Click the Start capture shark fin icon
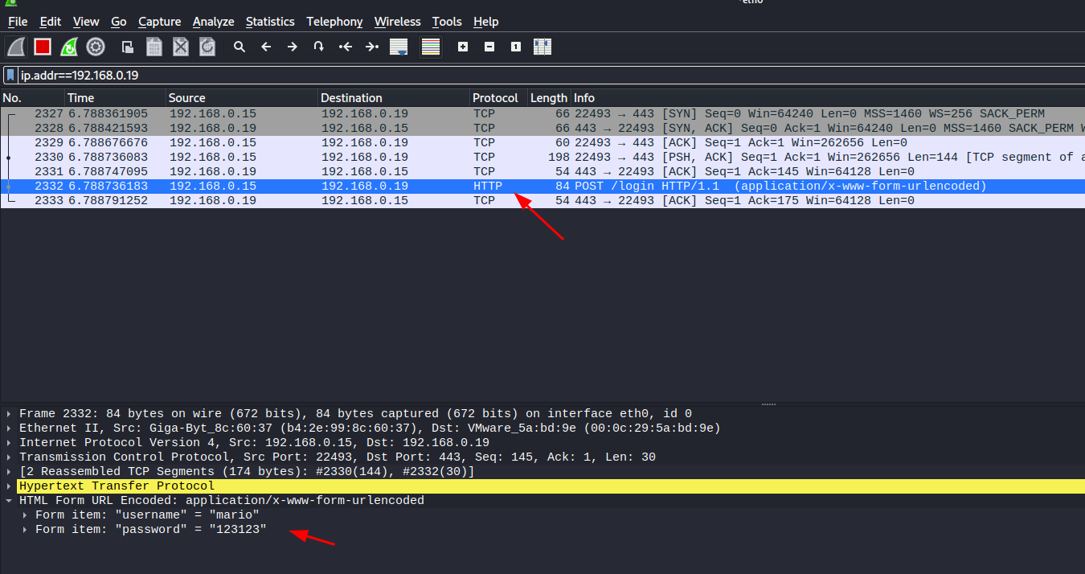The height and width of the screenshot is (574, 1085). pyautogui.click(x=17, y=47)
